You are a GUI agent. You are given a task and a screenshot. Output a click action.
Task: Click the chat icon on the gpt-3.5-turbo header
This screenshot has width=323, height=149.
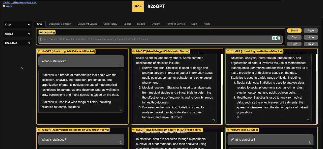point(228,130)
